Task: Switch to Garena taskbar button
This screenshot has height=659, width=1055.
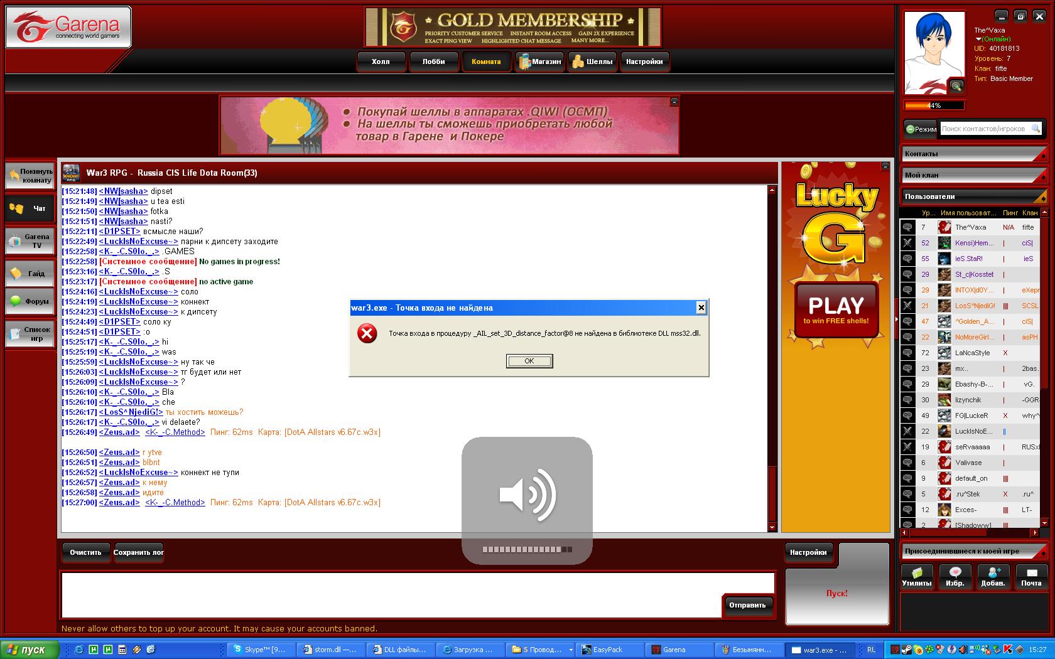Action: pos(679,650)
